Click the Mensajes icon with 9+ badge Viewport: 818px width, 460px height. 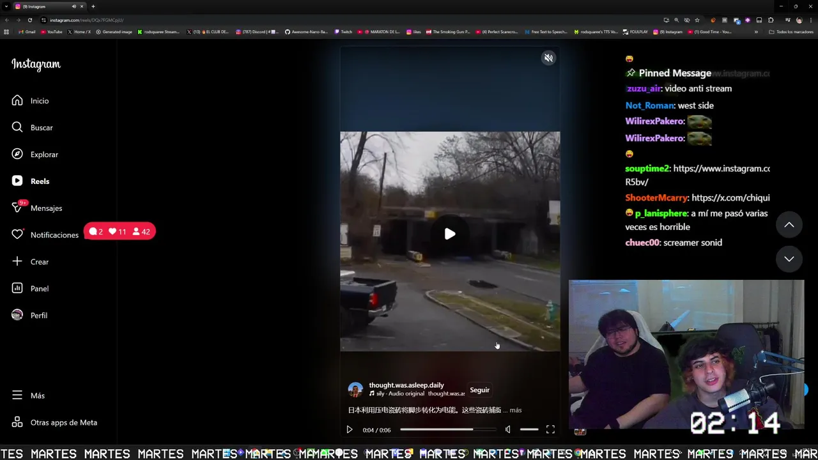tap(18, 207)
